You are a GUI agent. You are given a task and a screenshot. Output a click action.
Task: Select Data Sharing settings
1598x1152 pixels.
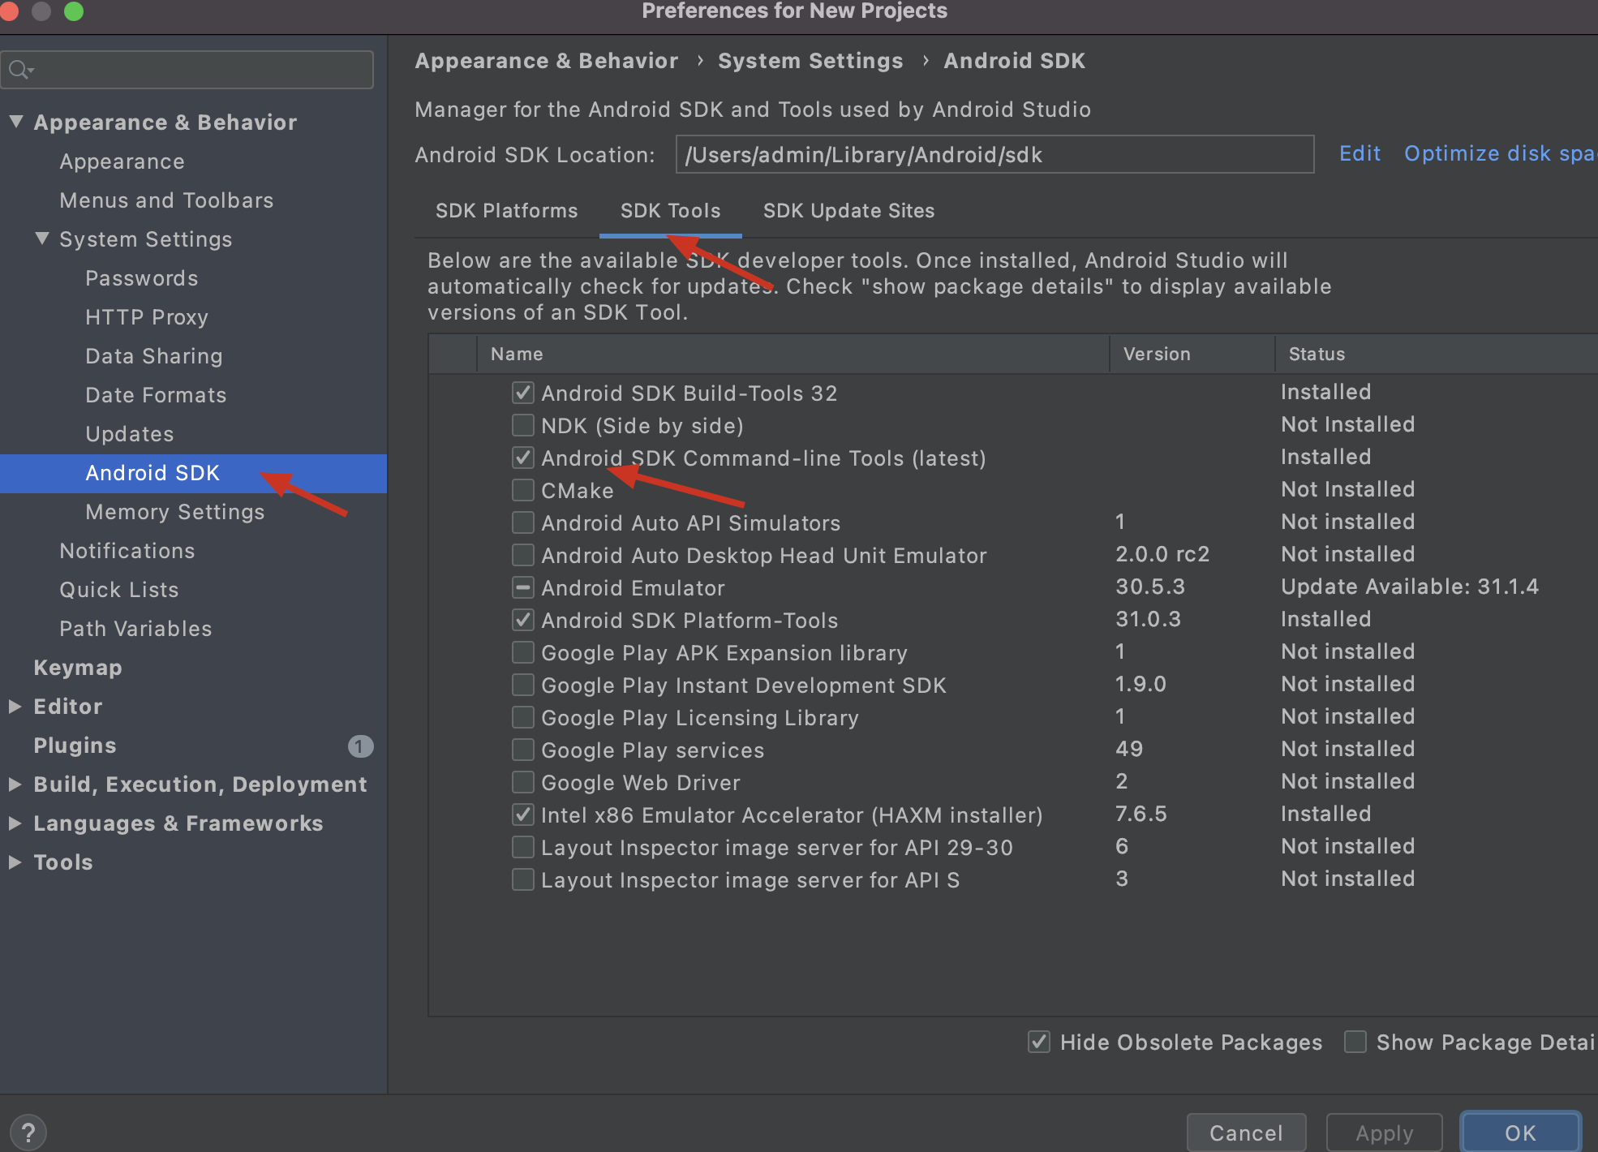click(x=154, y=356)
